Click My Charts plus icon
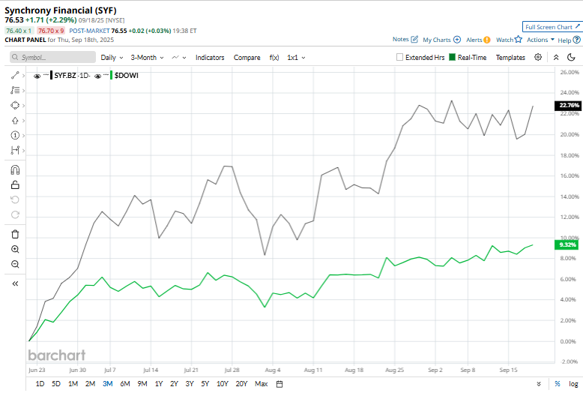 pos(457,40)
